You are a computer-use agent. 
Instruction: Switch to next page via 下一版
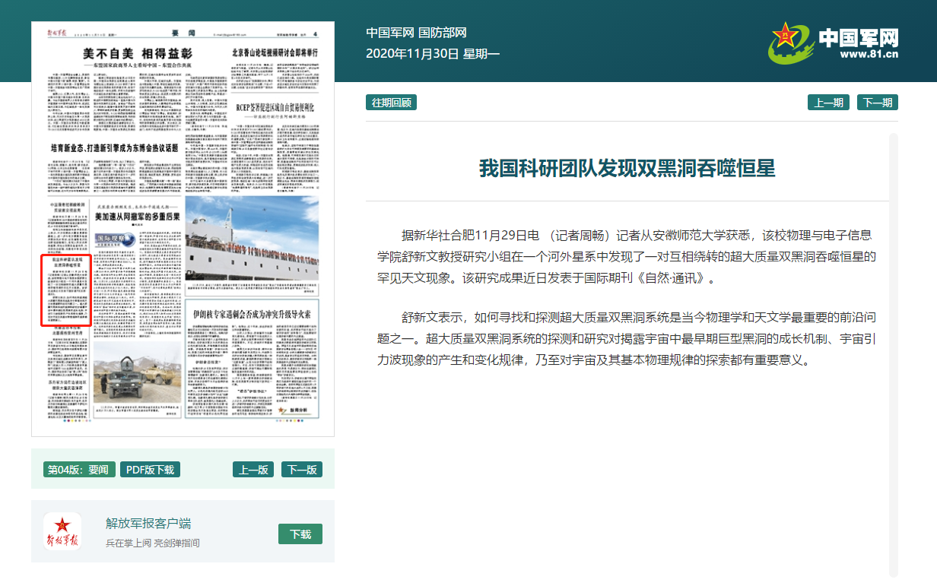coord(301,470)
